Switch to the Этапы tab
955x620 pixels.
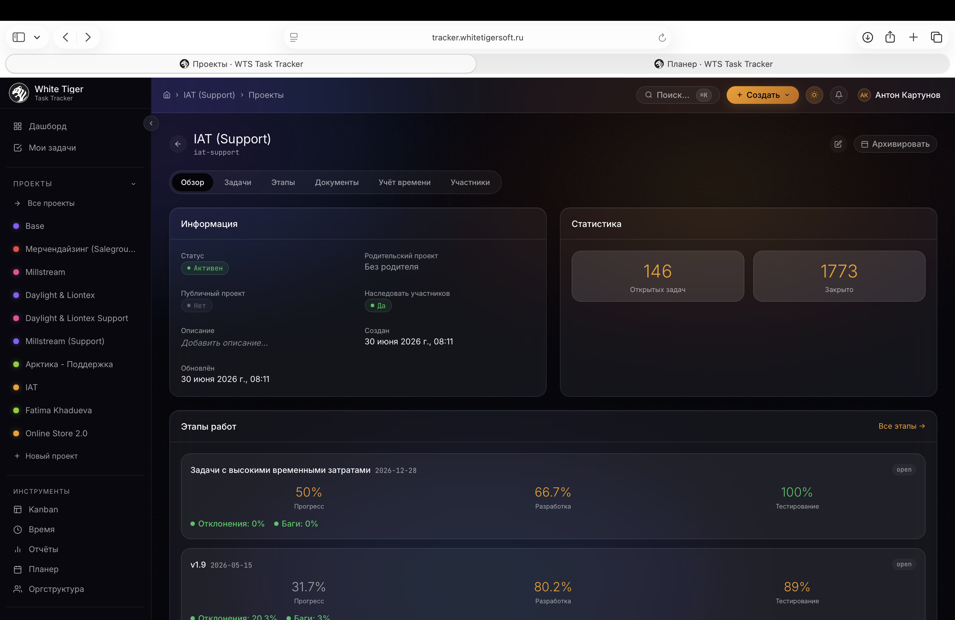point(283,182)
